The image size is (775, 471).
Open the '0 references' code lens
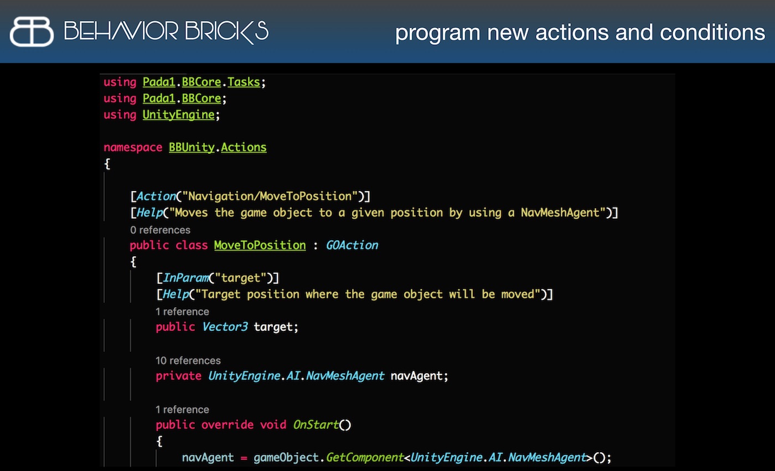pos(160,230)
